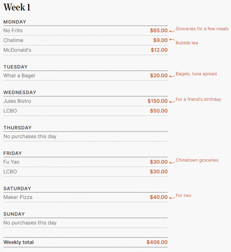Select the Chatime entry

[x=86, y=40]
